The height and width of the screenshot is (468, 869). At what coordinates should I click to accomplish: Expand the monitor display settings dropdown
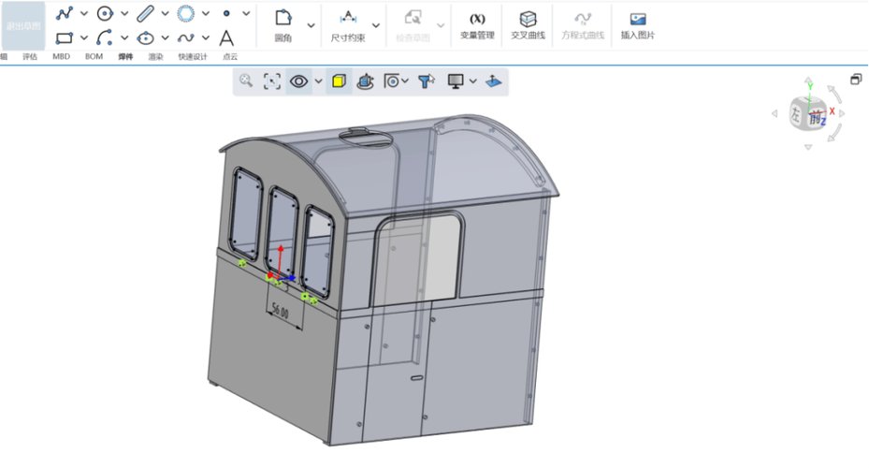point(472,81)
